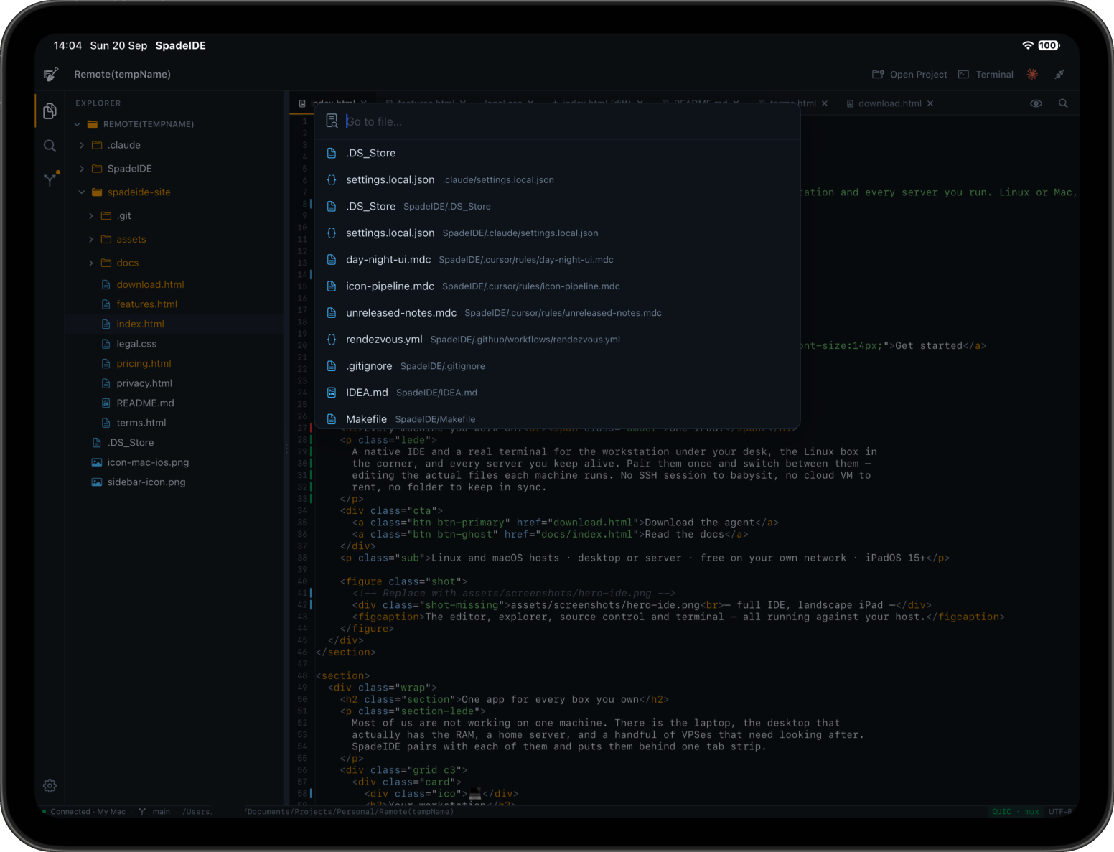Click the battery indicator showing 100
The height and width of the screenshot is (852, 1114).
pyautogui.click(x=1048, y=45)
